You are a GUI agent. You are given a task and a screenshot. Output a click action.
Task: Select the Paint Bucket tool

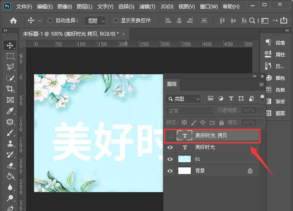10,176
